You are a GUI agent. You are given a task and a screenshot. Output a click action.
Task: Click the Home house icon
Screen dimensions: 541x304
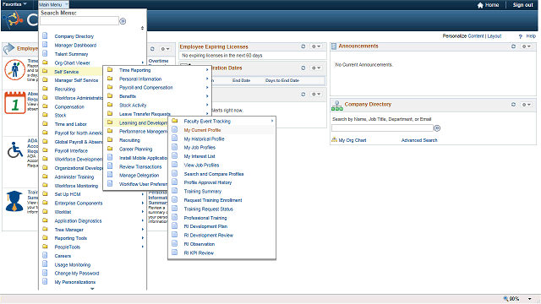click(x=480, y=5)
